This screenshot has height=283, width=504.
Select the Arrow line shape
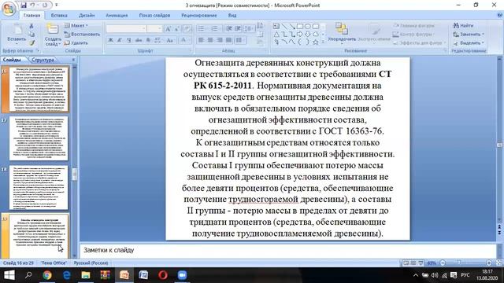pyautogui.click(x=292, y=26)
